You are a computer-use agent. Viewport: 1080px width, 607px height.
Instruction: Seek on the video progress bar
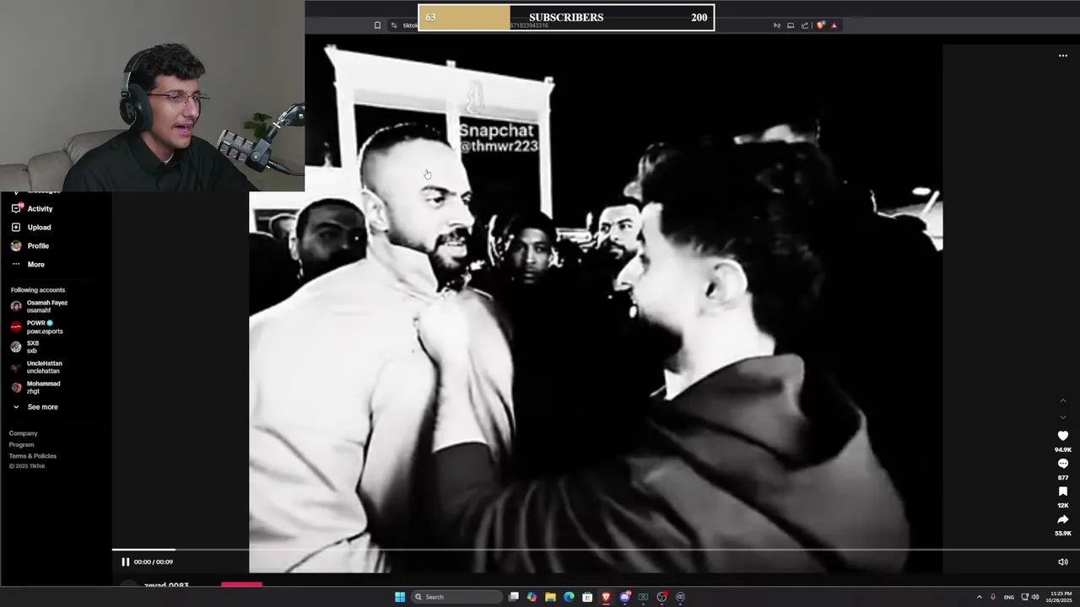596,550
